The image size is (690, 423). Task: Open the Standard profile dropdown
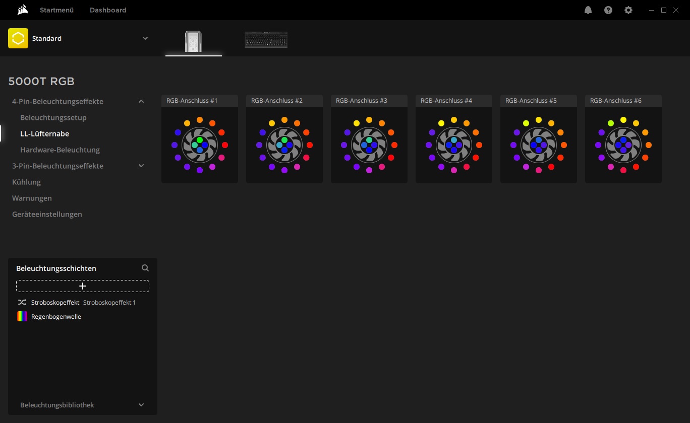pos(145,38)
